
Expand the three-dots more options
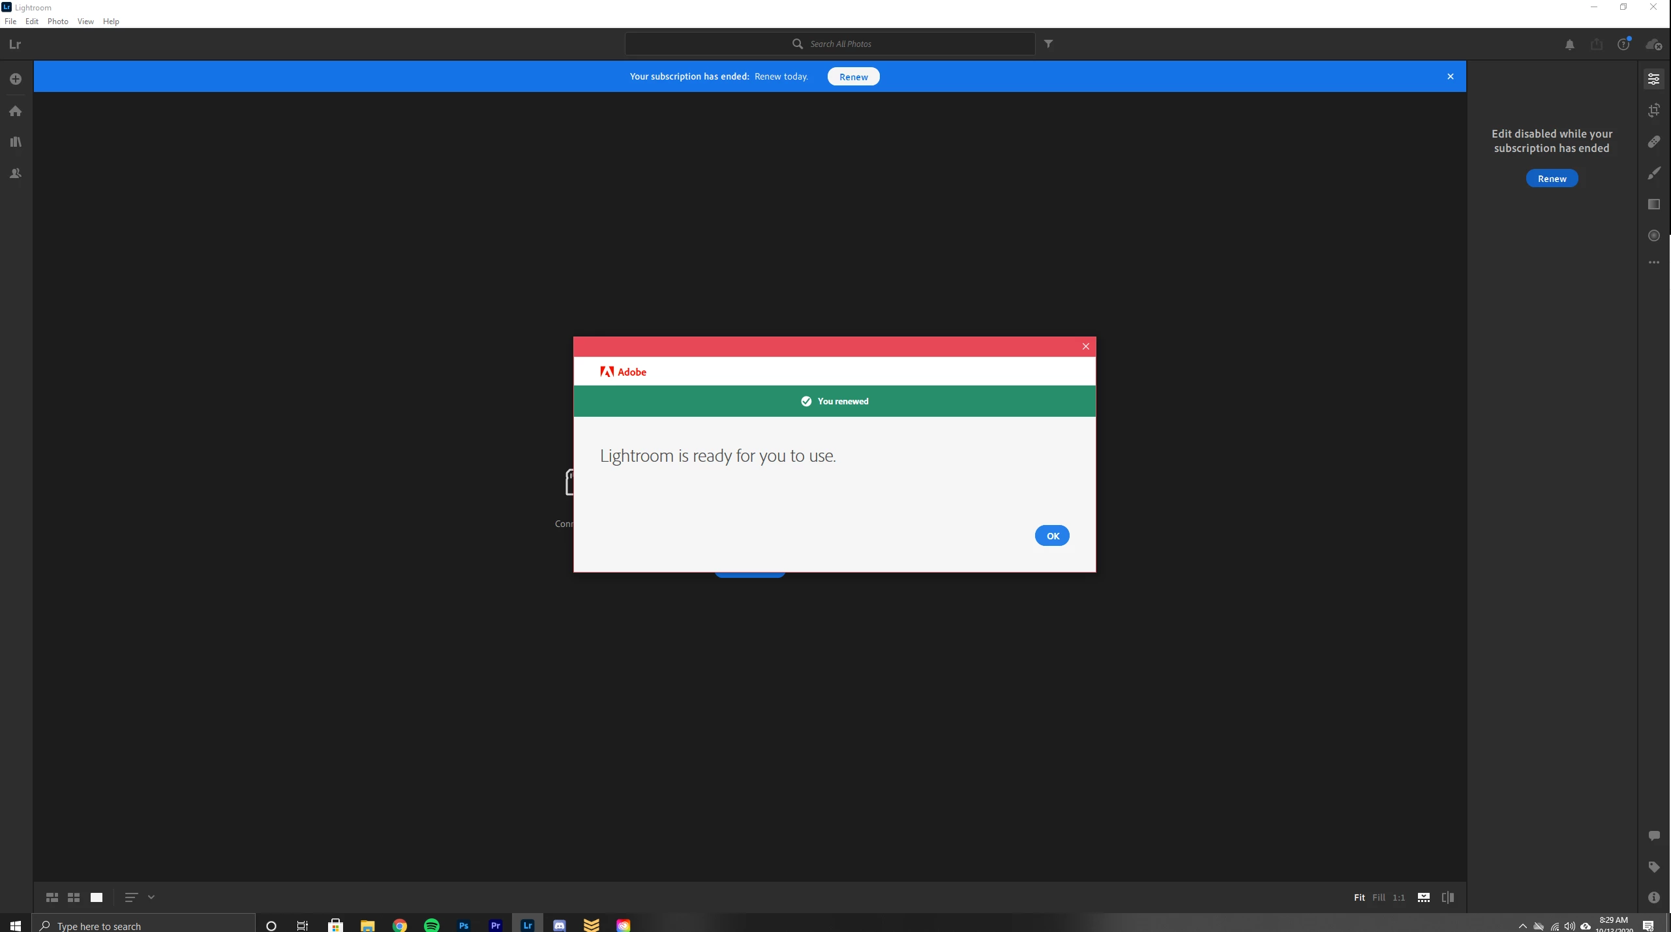click(x=1653, y=262)
